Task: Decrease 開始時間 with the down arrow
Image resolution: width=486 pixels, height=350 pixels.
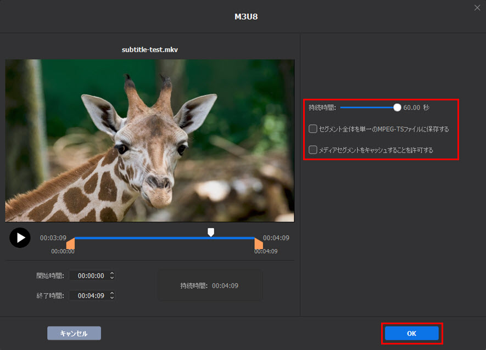Action: point(112,278)
